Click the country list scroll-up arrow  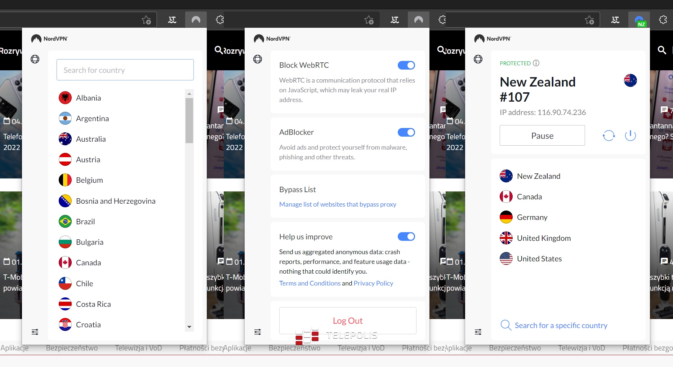[189, 94]
